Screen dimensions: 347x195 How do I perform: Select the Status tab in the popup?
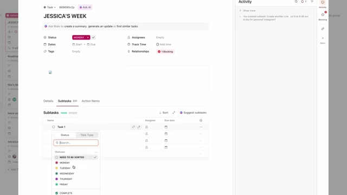pyautogui.click(x=65, y=135)
